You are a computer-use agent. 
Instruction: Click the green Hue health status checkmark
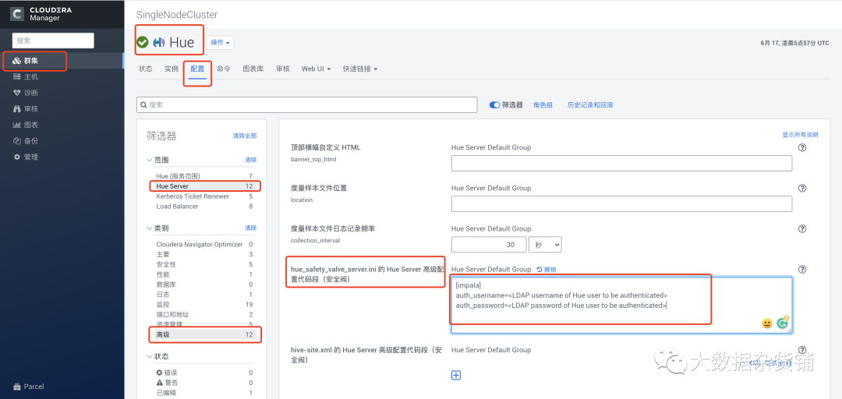(143, 42)
